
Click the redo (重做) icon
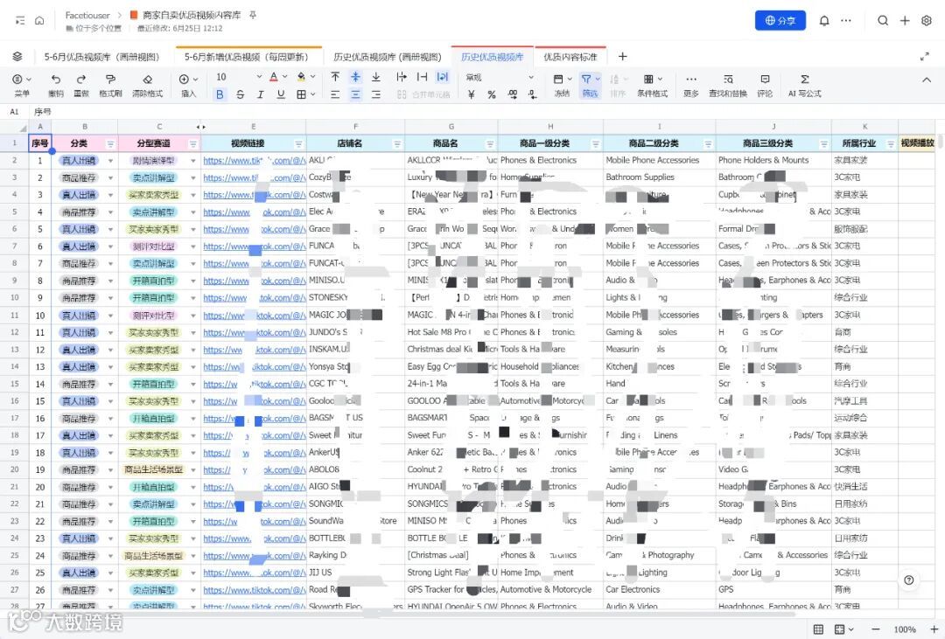click(80, 79)
